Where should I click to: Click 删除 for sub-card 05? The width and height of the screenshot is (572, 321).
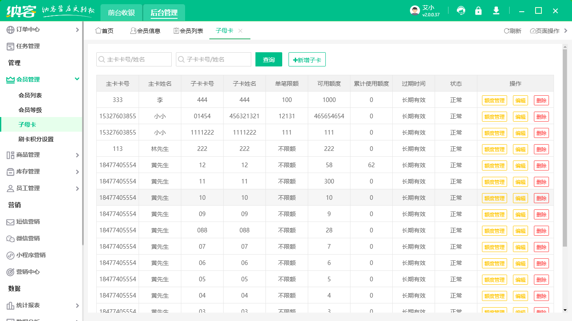[x=541, y=280]
